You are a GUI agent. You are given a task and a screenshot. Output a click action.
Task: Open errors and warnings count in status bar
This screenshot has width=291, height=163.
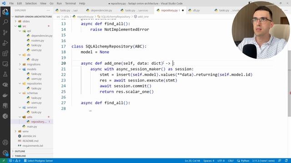15,161
